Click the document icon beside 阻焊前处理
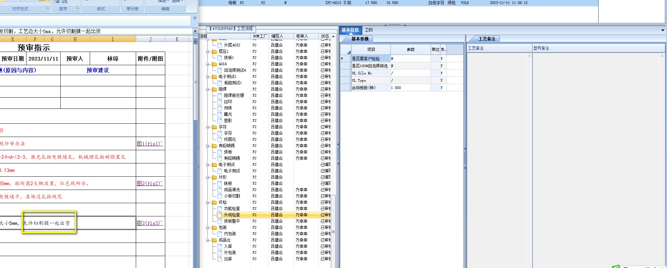 click(x=220, y=95)
